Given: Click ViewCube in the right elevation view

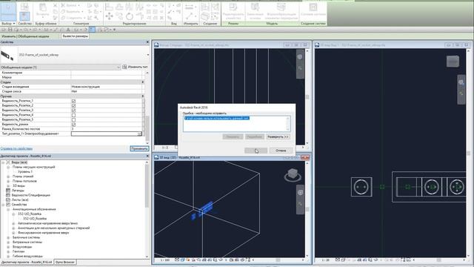Looking at the screenshot, I should click(x=453, y=61).
